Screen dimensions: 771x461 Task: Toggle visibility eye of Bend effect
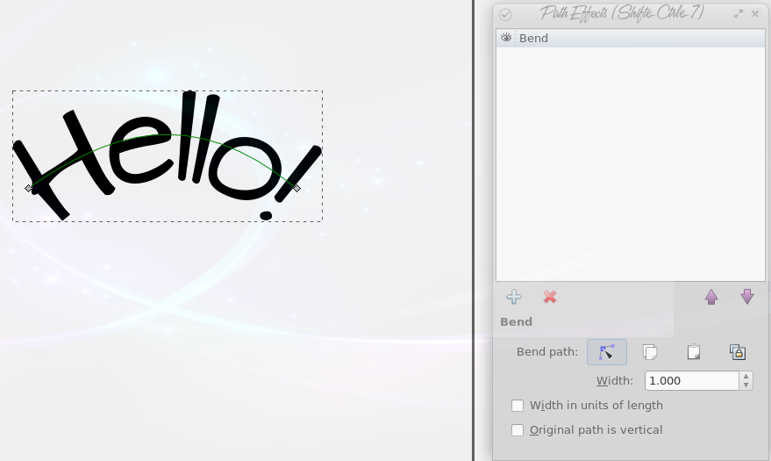pyautogui.click(x=506, y=38)
